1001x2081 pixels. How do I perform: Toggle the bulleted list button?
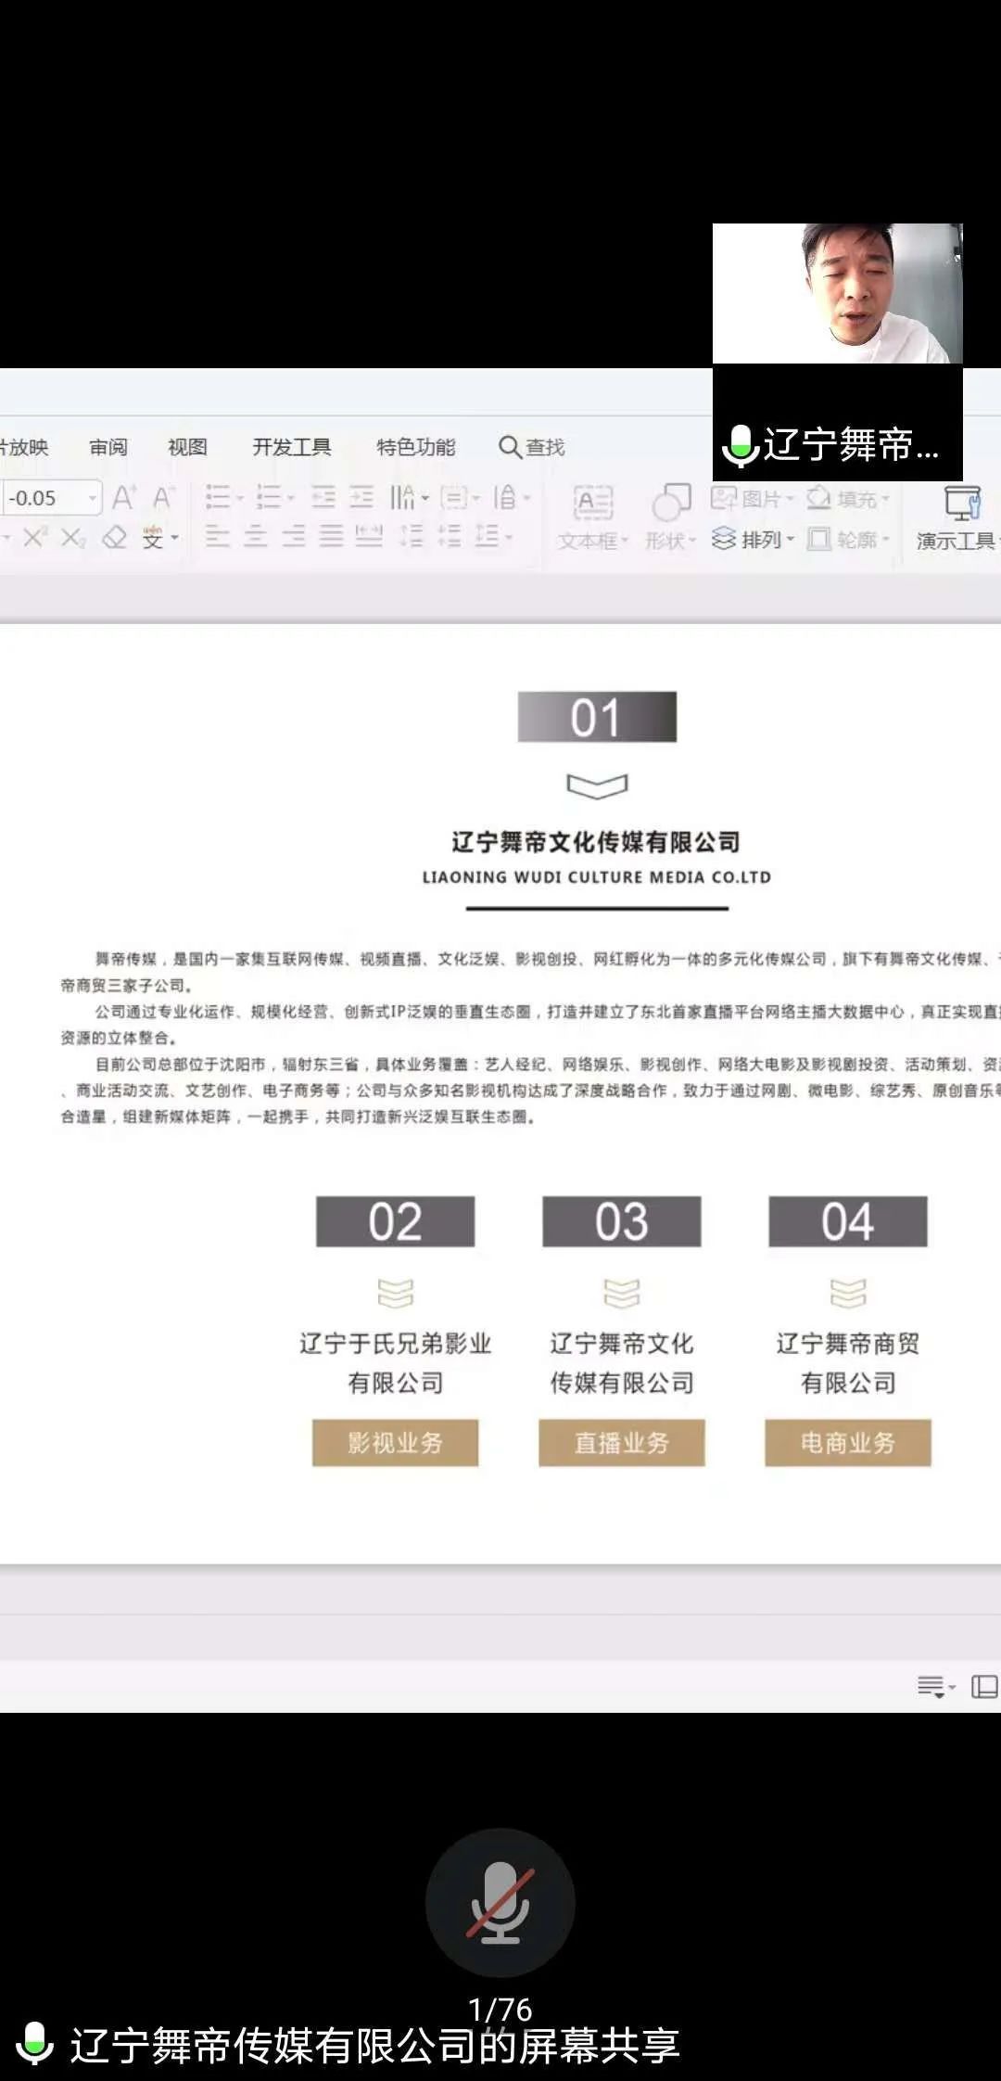point(218,498)
